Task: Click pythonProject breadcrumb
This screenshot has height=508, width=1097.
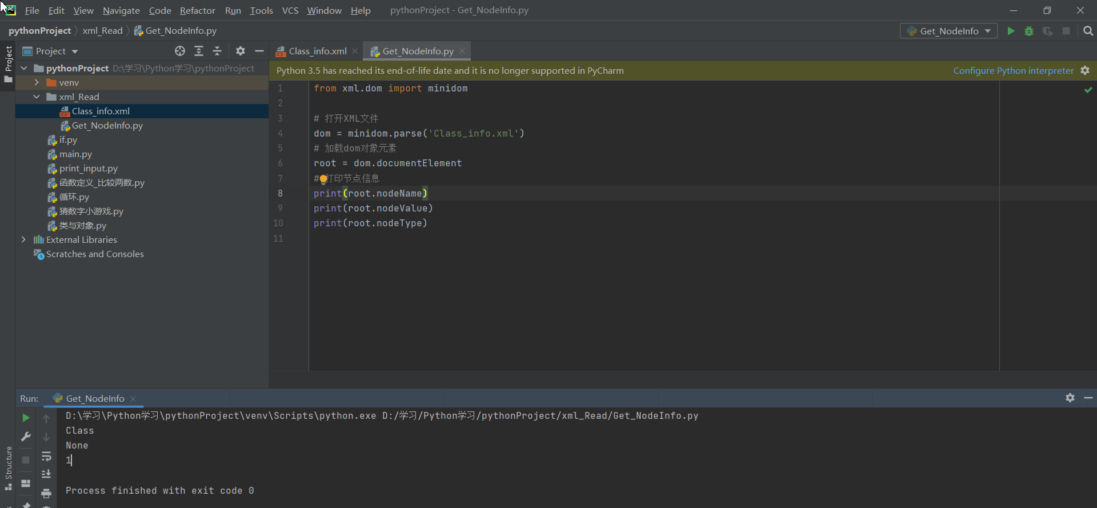Action: (x=39, y=30)
